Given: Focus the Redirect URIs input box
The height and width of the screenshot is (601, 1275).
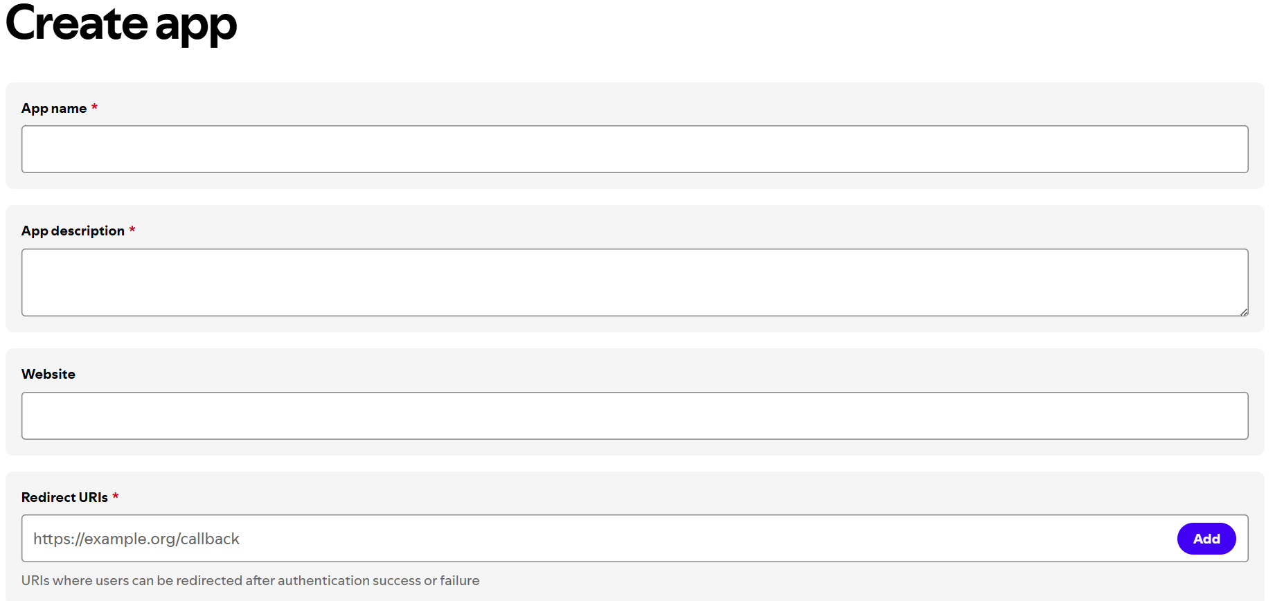Looking at the screenshot, I should point(596,539).
